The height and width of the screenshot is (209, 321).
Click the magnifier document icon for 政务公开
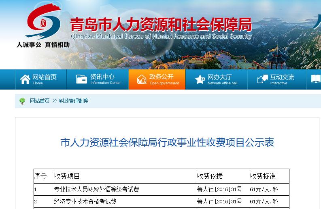point(142,79)
